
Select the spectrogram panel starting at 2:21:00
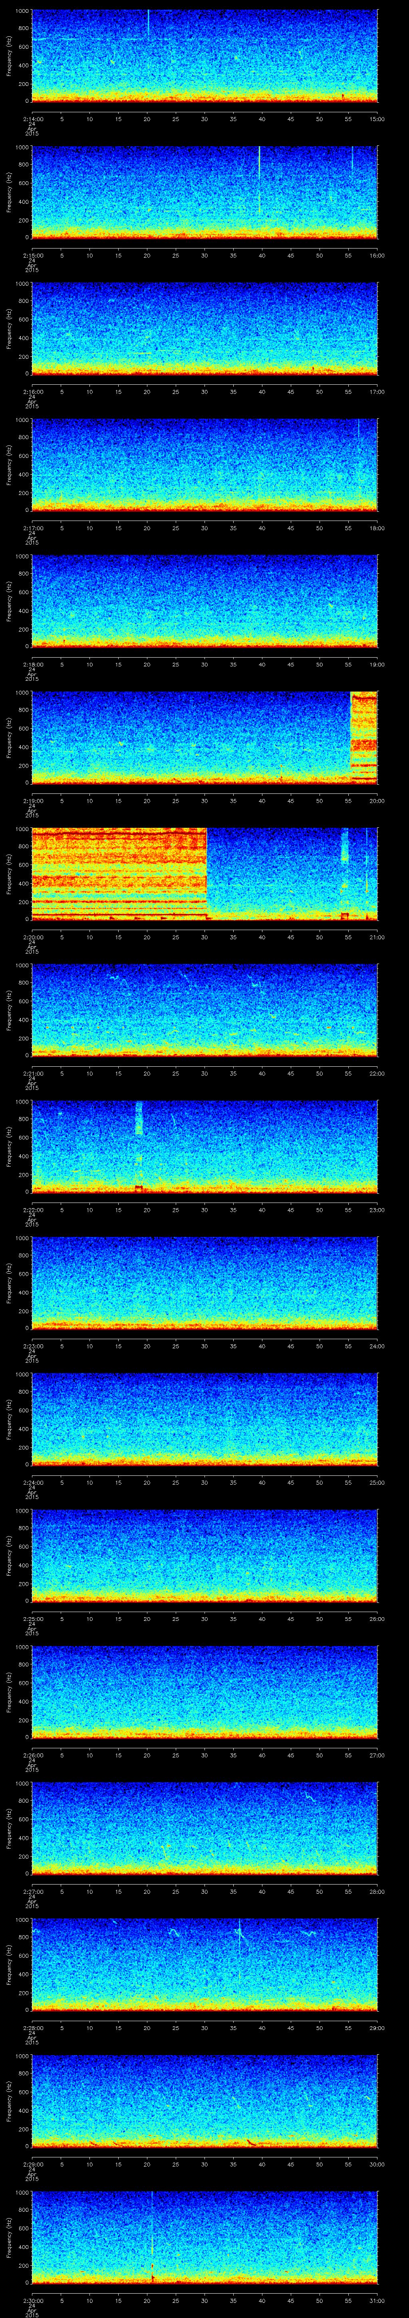[204, 1010]
